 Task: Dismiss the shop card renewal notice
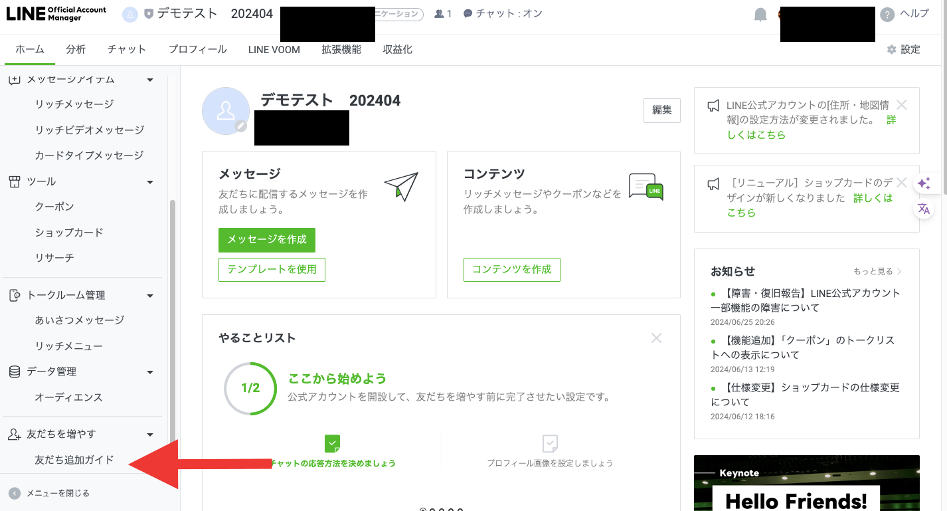[901, 182]
